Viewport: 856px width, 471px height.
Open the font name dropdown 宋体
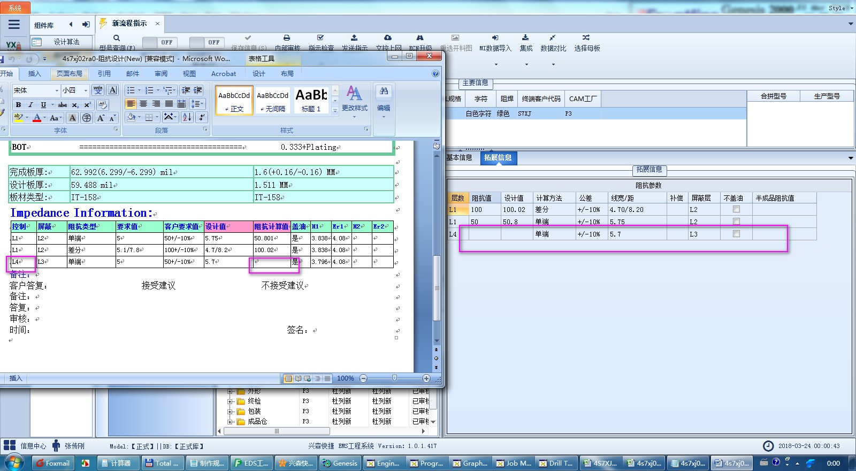(x=57, y=90)
